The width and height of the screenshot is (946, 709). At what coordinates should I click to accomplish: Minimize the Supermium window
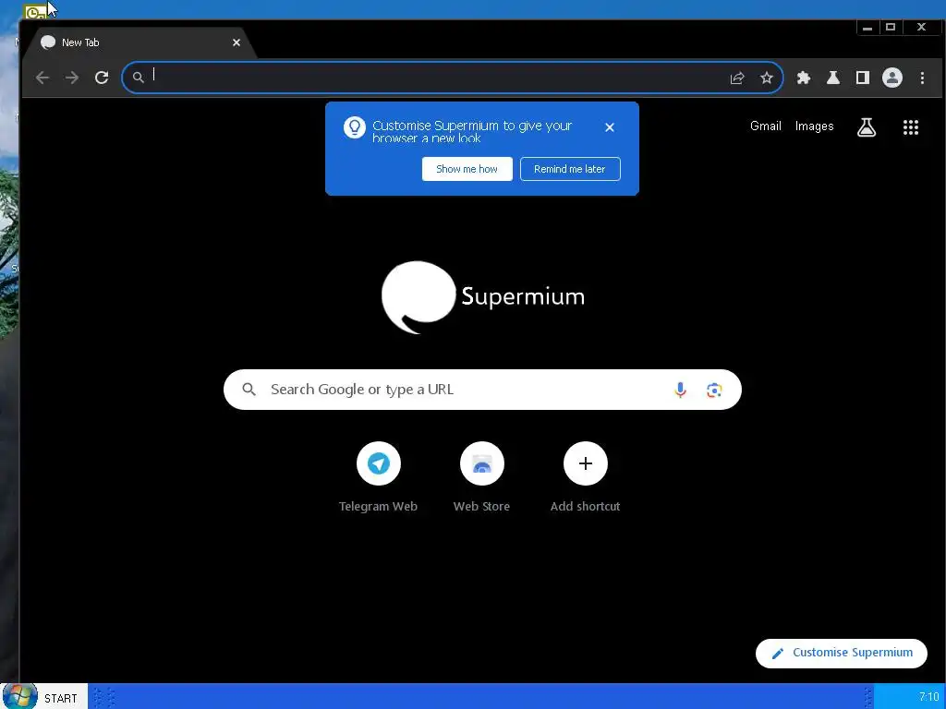[867, 27]
